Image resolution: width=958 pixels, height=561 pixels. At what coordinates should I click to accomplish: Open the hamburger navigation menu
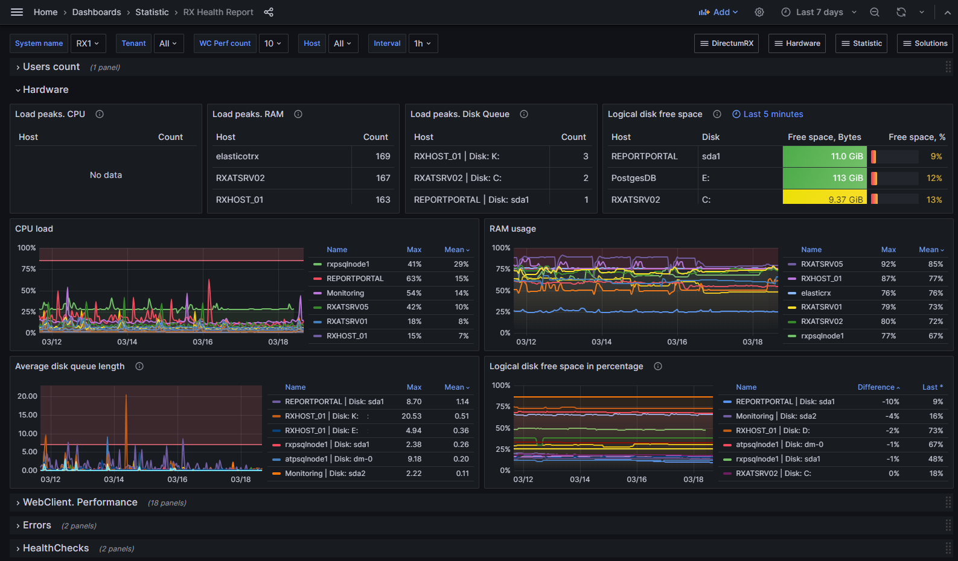click(x=17, y=12)
